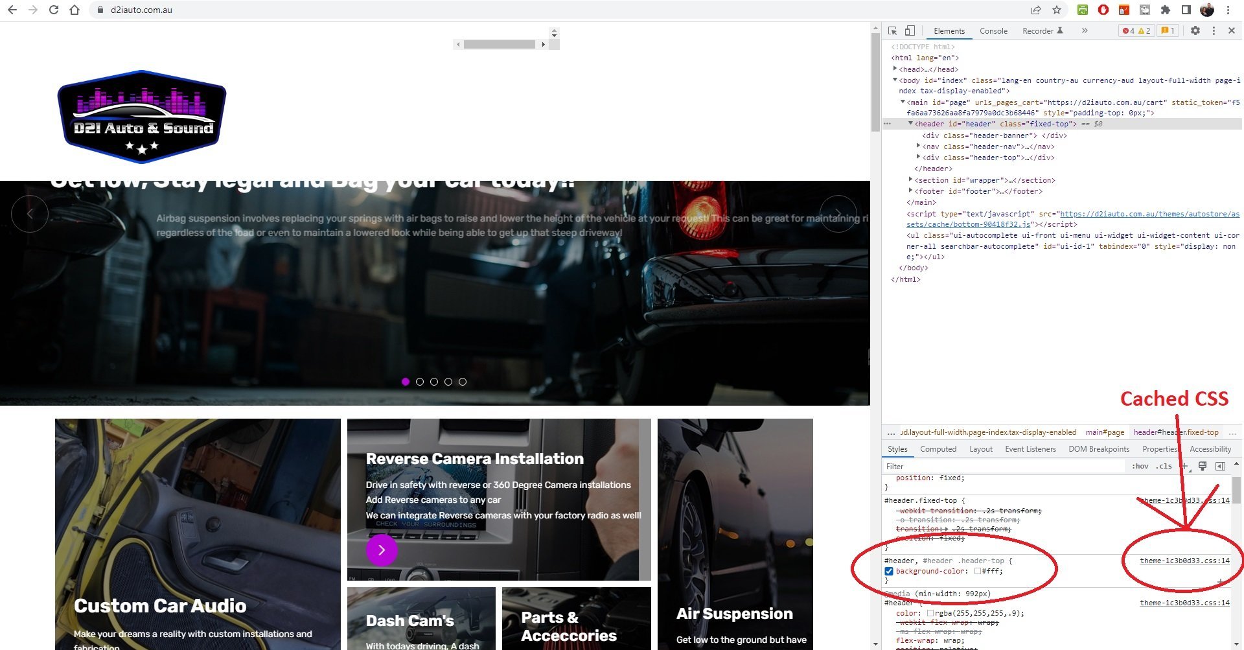Expand the head element node
The width and height of the screenshot is (1244, 650).
pos(895,69)
